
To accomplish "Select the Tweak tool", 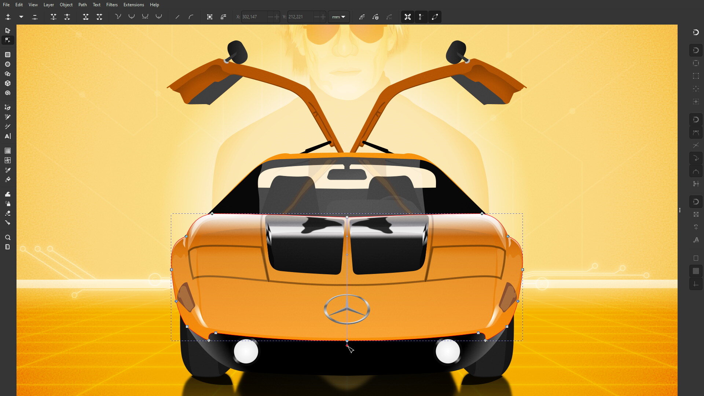I will [8, 194].
